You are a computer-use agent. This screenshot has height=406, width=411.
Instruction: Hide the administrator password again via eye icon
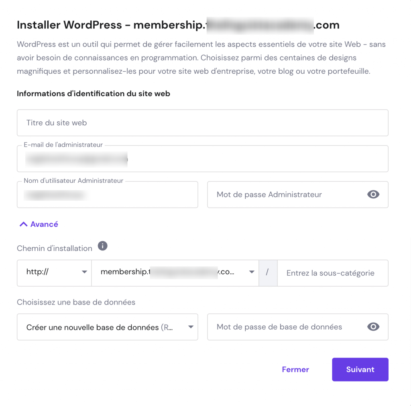[373, 194]
